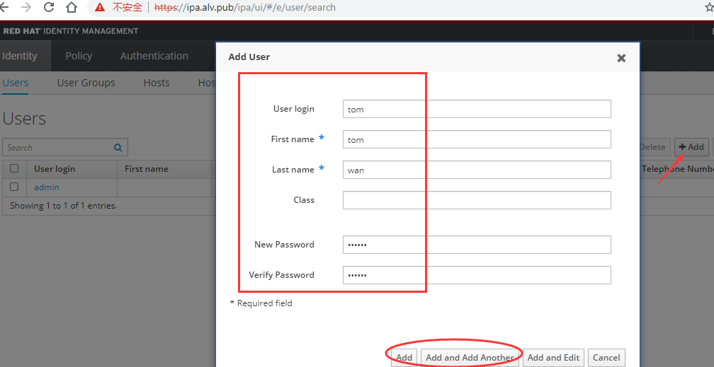Screen dimensions: 714x367
Task: Cancel the Add User dialog
Action: point(606,357)
